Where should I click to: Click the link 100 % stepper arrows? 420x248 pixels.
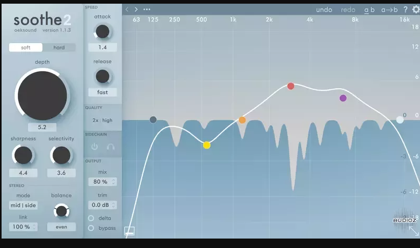point(34,227)
